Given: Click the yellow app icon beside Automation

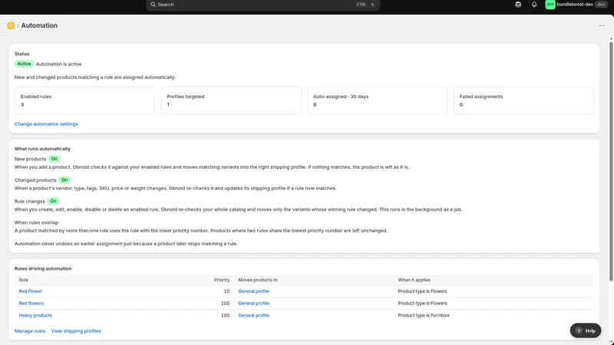Looking at the screenshot, I should point(11,25).
